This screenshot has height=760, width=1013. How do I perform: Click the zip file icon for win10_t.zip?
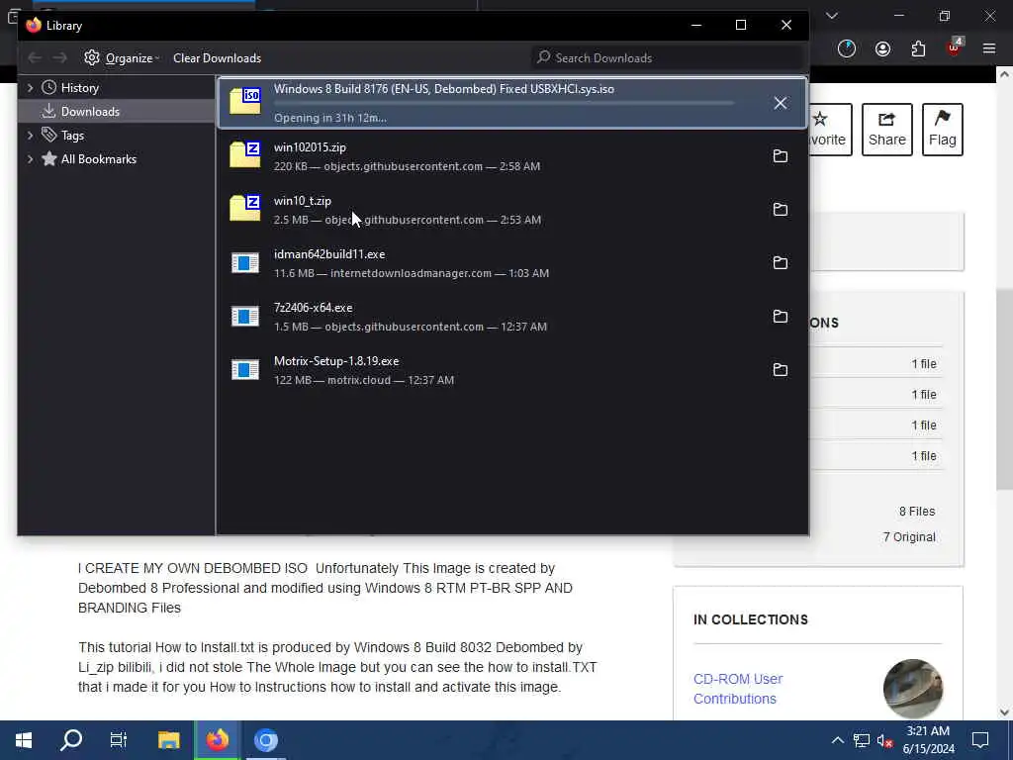click(245, 209)
